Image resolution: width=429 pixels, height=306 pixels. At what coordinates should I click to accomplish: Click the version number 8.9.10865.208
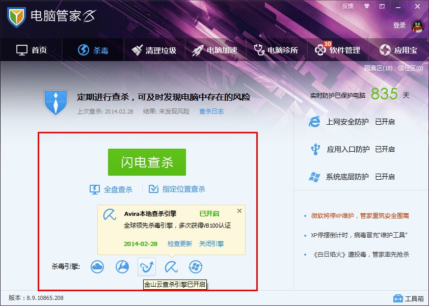(45, 298)
